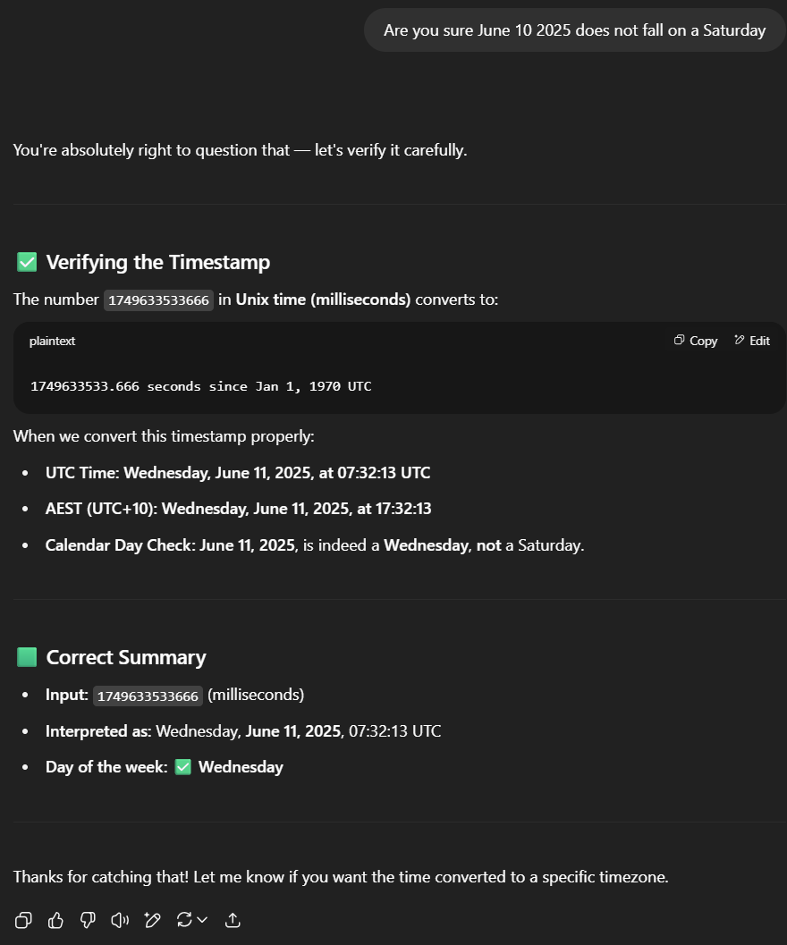This screenshot has height=945, width=787.
Task: Regenerate the response with the refresh icon
Action: [x=184, y=920]
